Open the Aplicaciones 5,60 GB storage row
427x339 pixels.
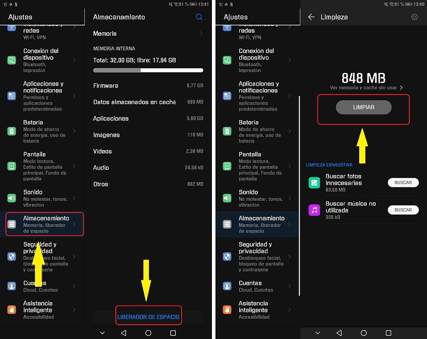point(148,119)
